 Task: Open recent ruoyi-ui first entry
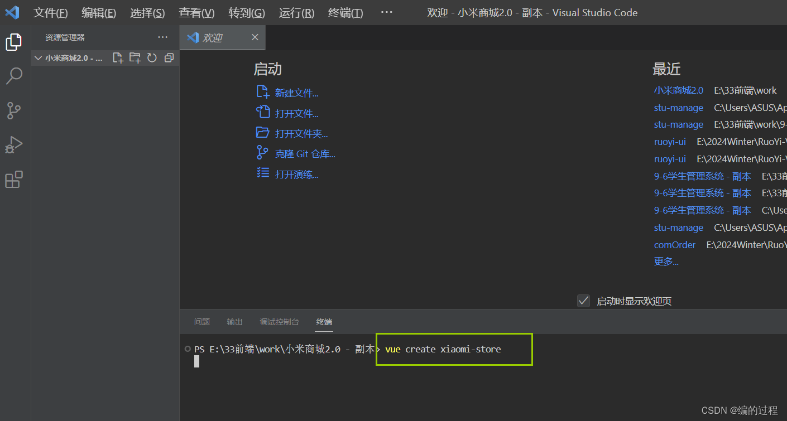point(670,142)
